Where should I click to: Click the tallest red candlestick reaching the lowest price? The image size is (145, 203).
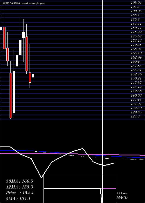tap(11, 95)
